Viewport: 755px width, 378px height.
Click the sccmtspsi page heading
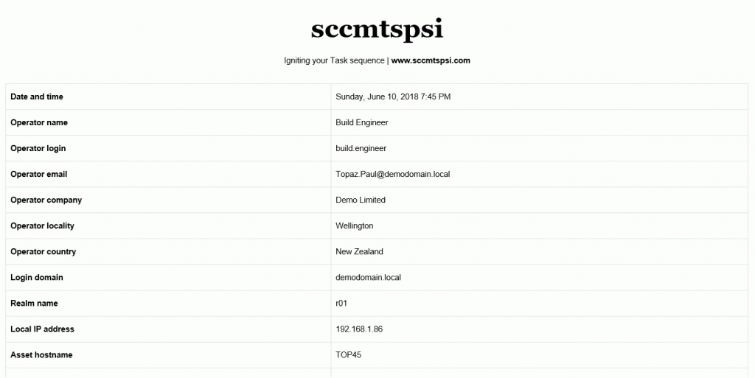pos(377,29)
